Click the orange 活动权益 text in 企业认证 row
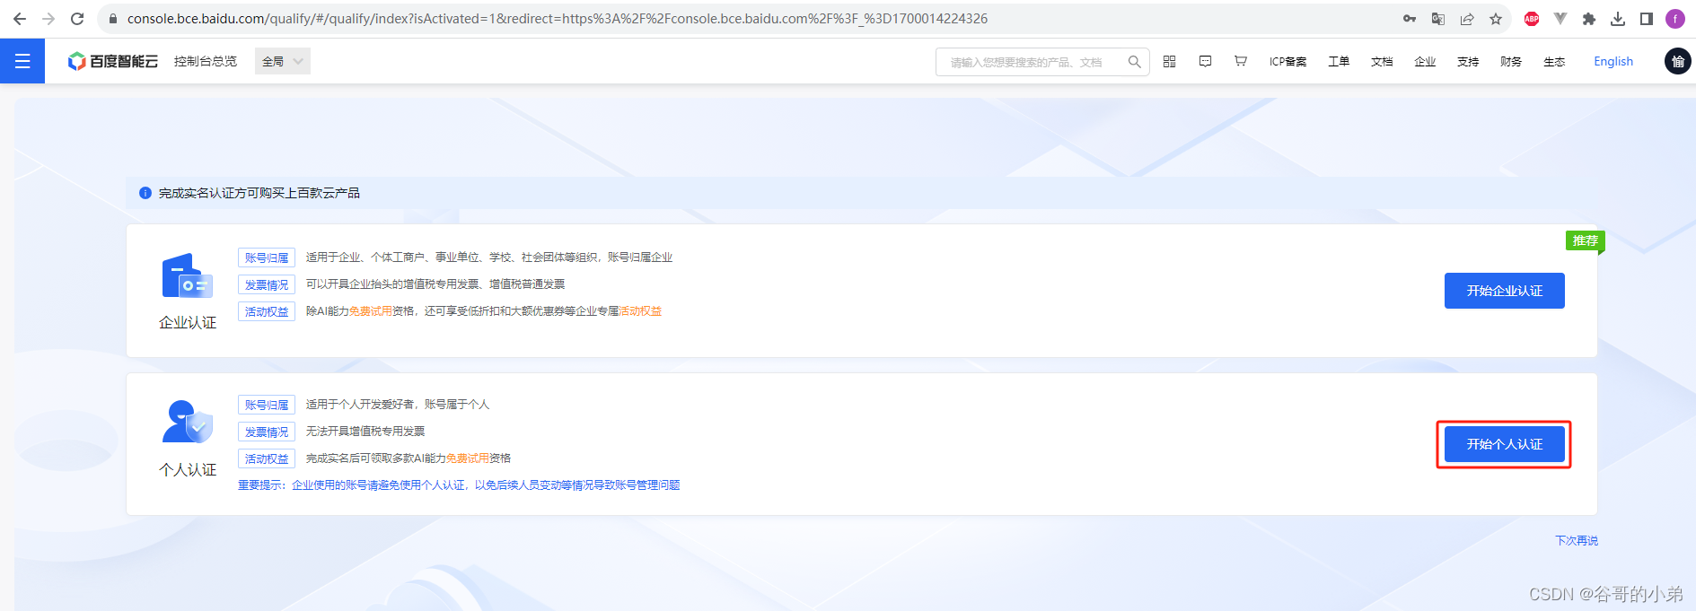The height and width of the screenshot is (611, 1696). [640, 311]
